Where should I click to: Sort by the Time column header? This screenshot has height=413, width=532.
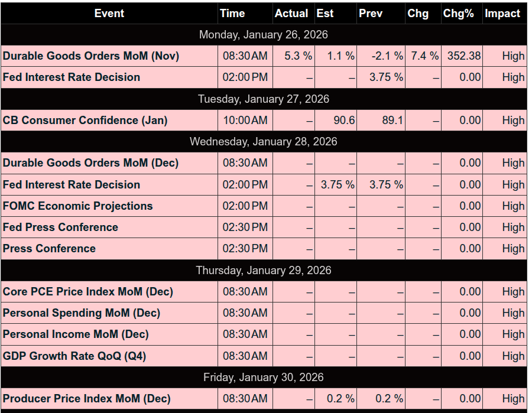[232, 14]
